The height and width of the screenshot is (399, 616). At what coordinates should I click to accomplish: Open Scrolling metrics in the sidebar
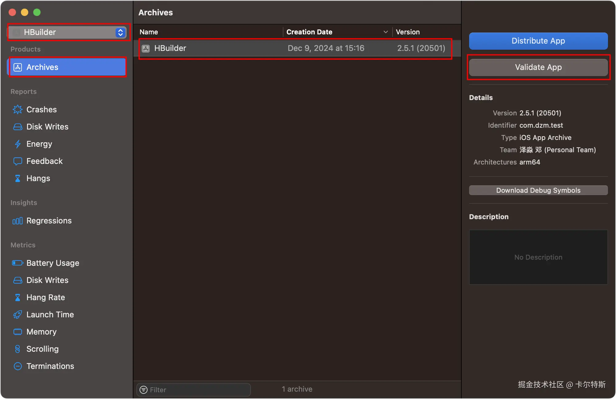pos(42,349)
